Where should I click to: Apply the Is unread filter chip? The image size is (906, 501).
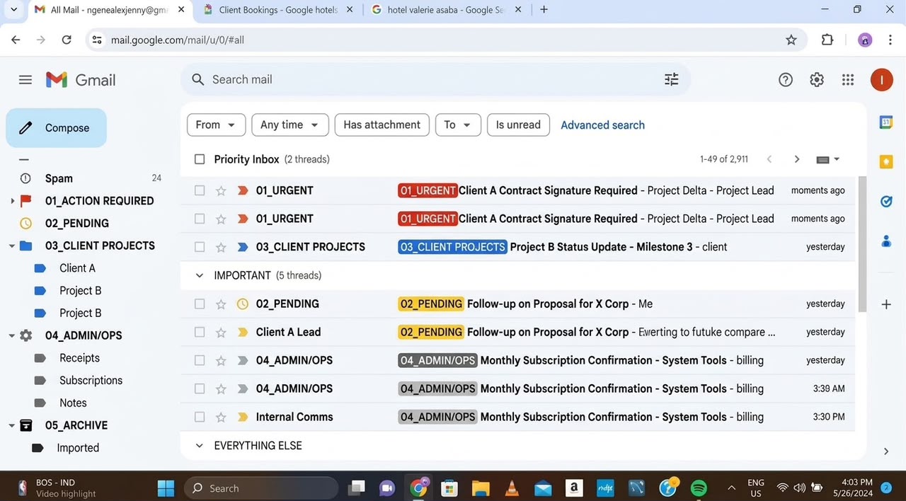click(518, 125)
